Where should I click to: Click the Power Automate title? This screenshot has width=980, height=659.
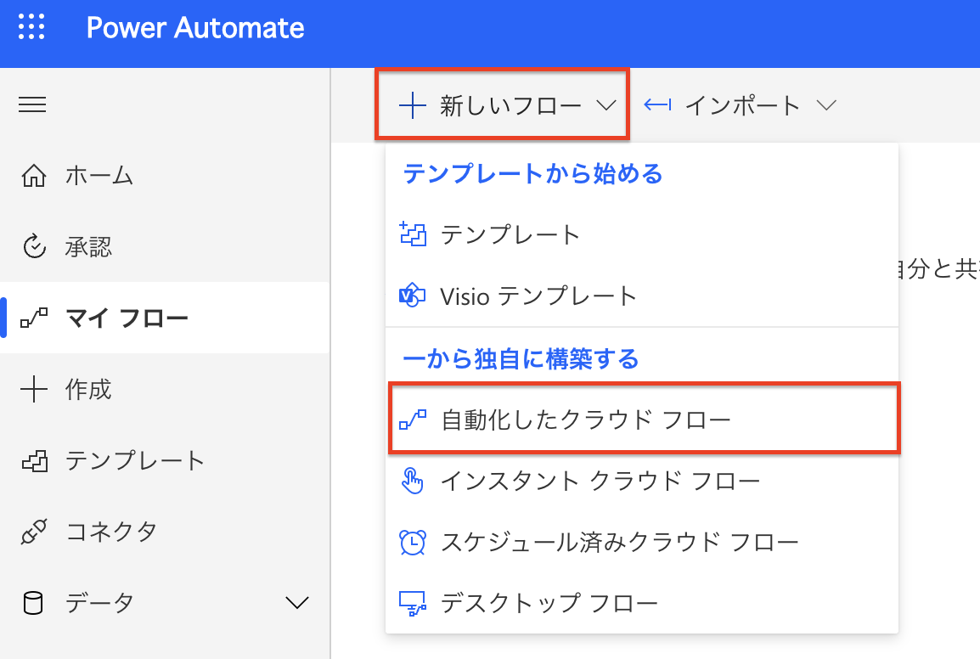tap(195, 28)
